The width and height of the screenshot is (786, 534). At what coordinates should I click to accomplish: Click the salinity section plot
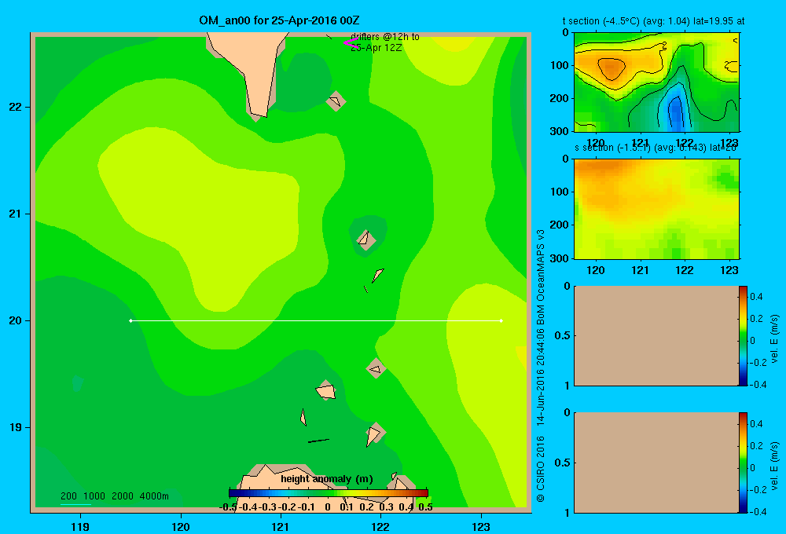tap(656, 209)
